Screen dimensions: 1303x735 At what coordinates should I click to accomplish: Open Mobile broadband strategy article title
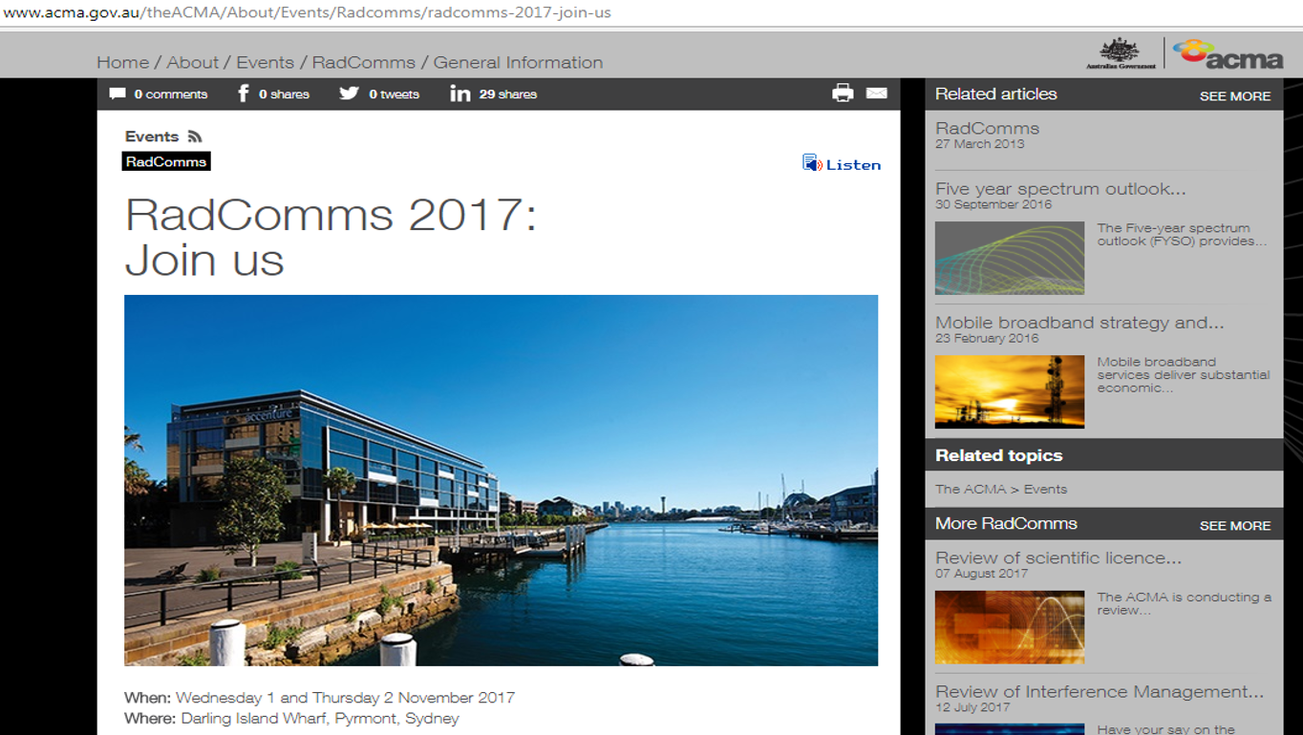pos(1079,323)
